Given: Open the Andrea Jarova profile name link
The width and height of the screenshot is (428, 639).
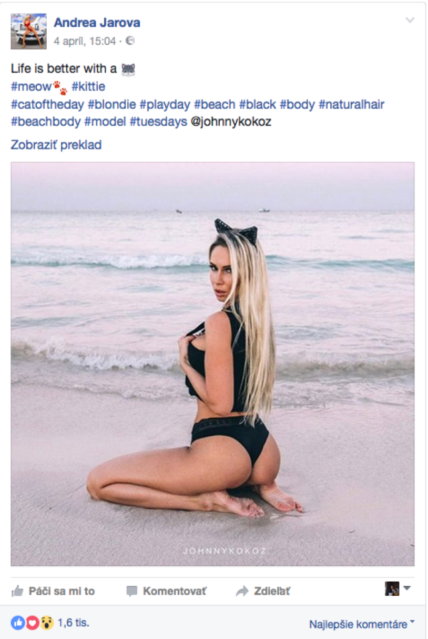Looking at the screenshot, I should (x=97, y=23).
